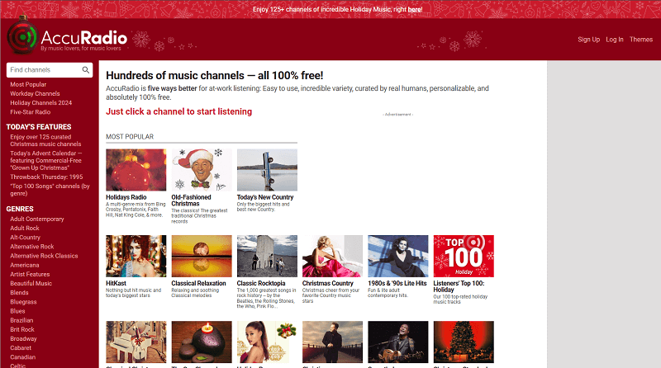Select Beautiful Music genre
The width and height of the screenshot is (661, 368).
[x=31, y=283]
